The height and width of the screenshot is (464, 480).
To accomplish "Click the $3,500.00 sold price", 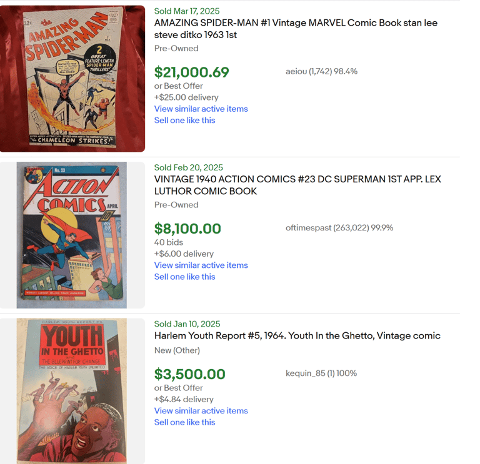I will (x=189, y=374).
